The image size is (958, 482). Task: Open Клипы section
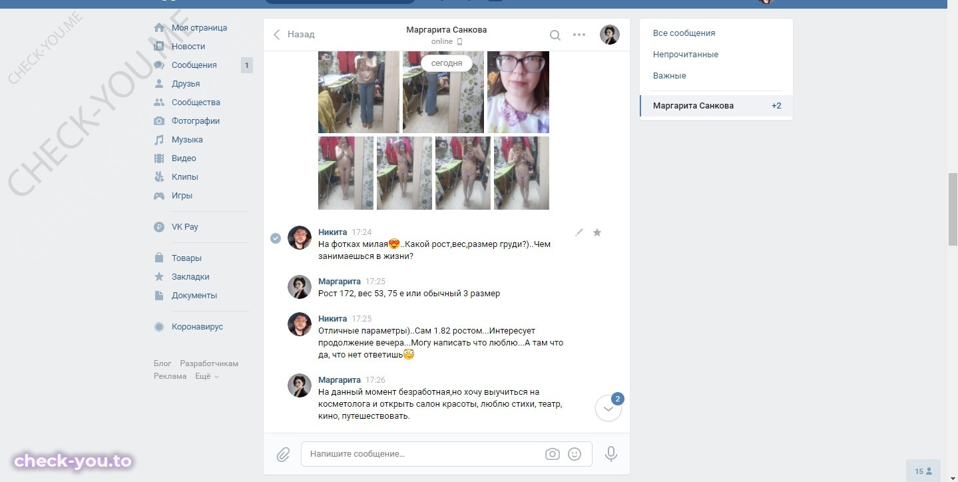point(184,177)
